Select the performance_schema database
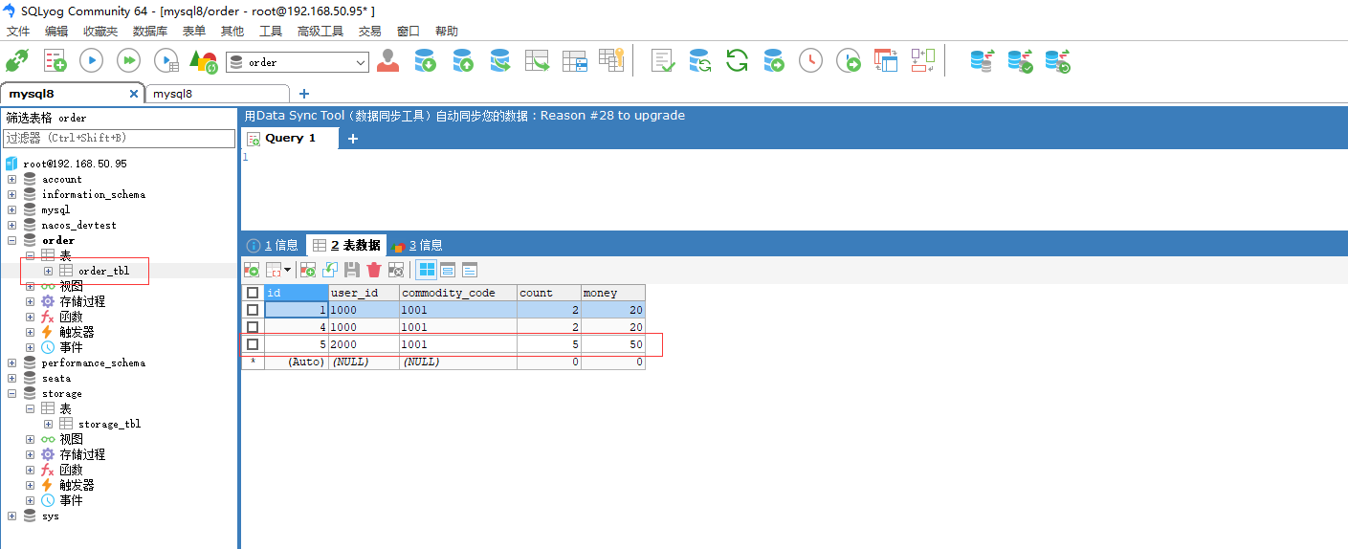1348x549 pixels. click(93, 362)
